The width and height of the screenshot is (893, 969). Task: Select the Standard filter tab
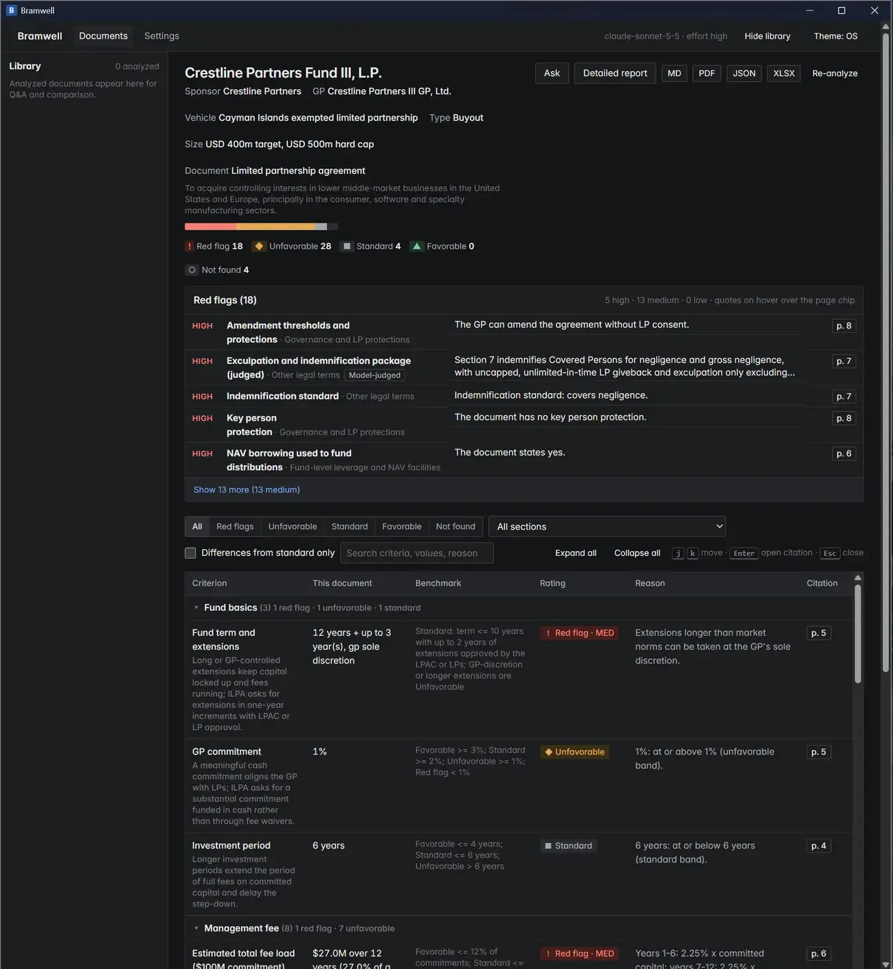(350, 526)
